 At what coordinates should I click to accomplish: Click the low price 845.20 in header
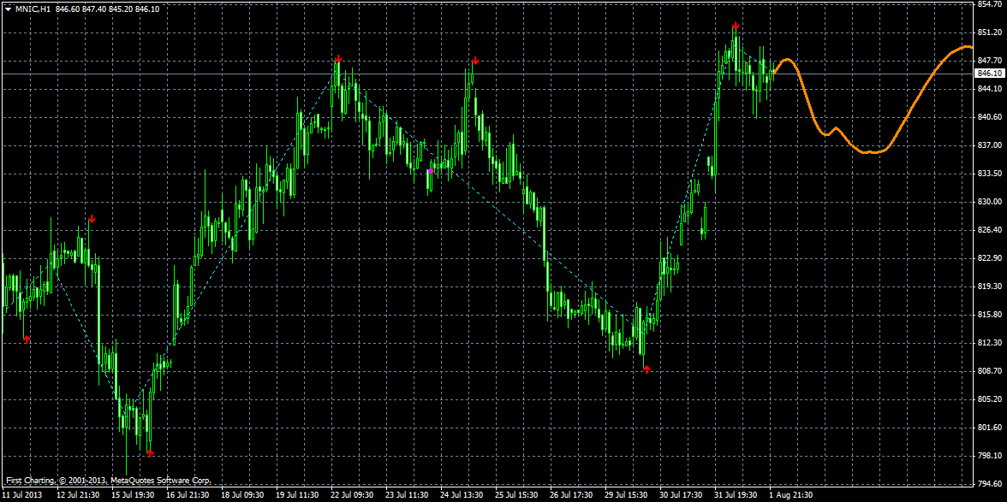(120, 9)
